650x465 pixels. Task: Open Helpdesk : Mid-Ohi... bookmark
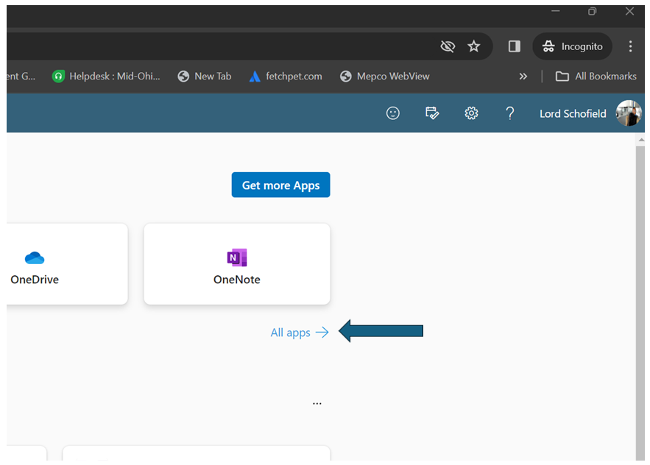click(x=106, y=77)
